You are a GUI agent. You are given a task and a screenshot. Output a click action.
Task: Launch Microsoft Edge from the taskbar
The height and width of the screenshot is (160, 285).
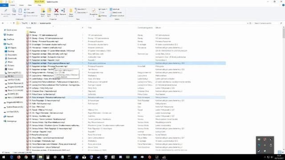click(x=12, y=157)
